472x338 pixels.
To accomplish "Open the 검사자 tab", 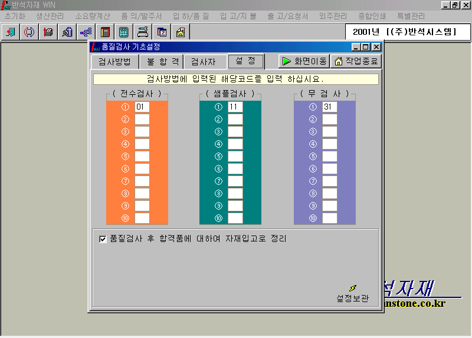I will [204, 61].
